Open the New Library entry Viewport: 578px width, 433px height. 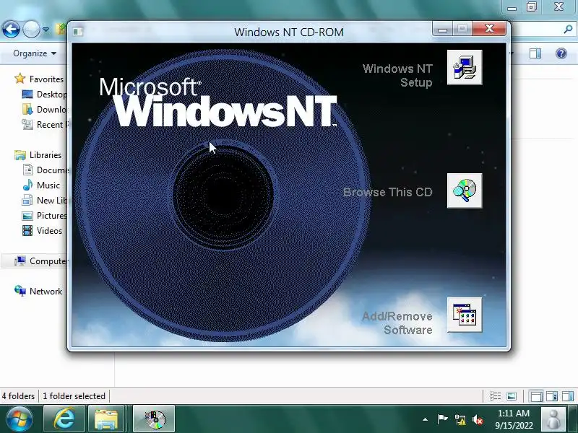tap(44, 201)
